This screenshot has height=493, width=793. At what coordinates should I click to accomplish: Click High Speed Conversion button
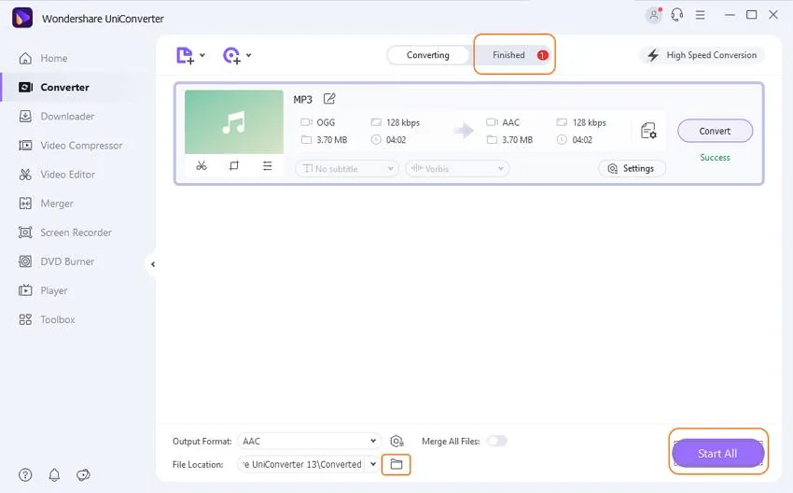point(702,55)
